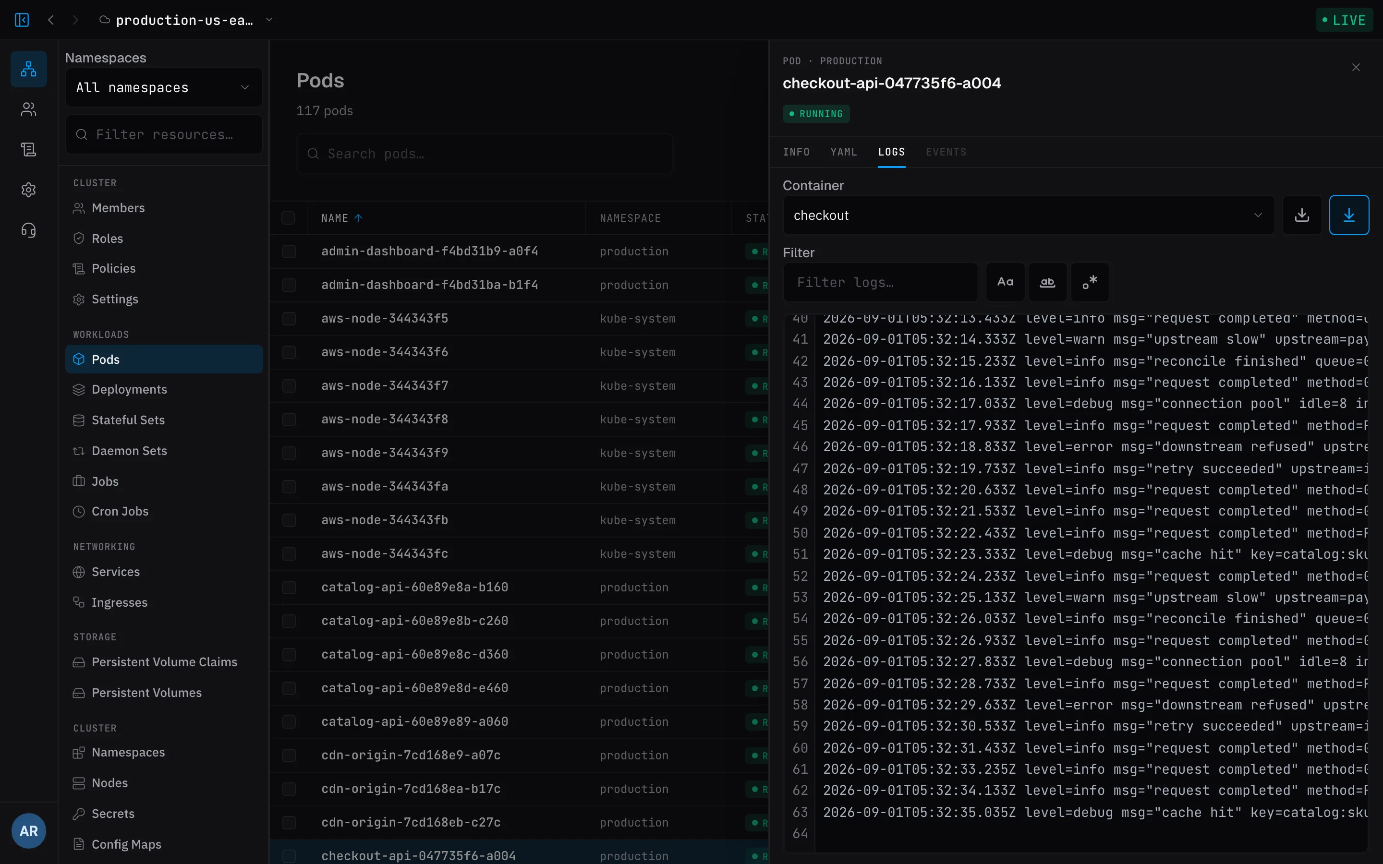Toggle auto-scroll to bottom of logs
The height and width of the screenshot is (864, 1383).
tap(1349, 216)
